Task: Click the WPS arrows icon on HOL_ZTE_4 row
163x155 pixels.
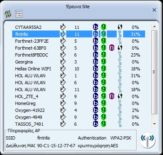Action: [120, 96]
